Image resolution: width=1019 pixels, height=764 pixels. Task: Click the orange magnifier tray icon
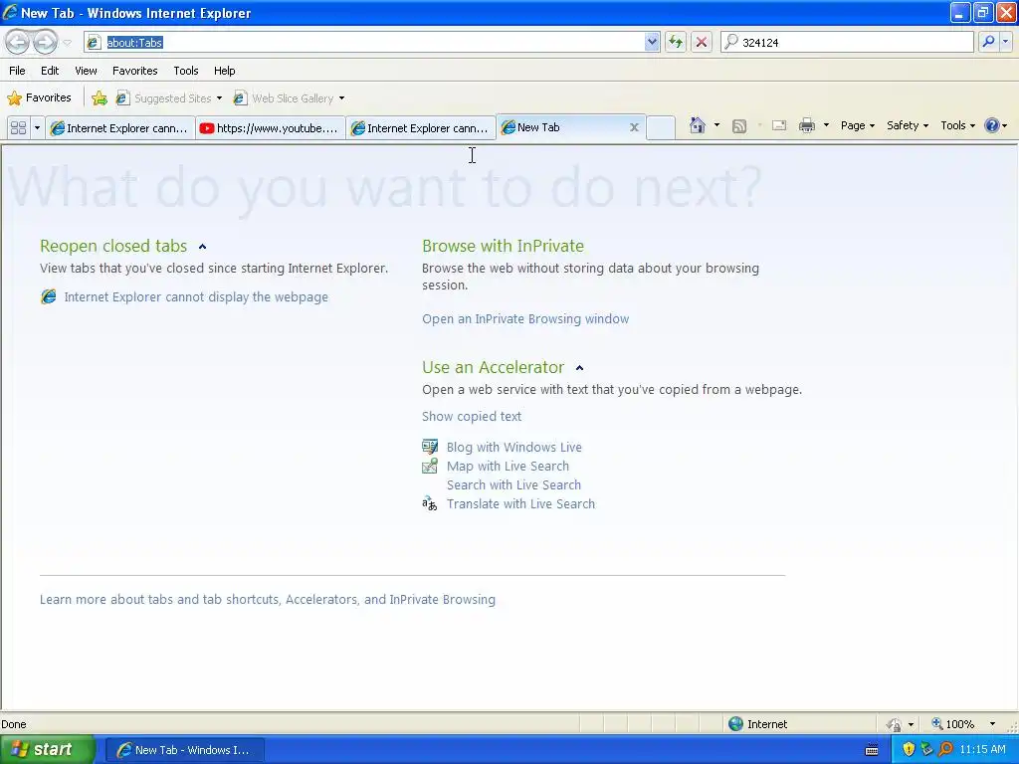[945, 749]
